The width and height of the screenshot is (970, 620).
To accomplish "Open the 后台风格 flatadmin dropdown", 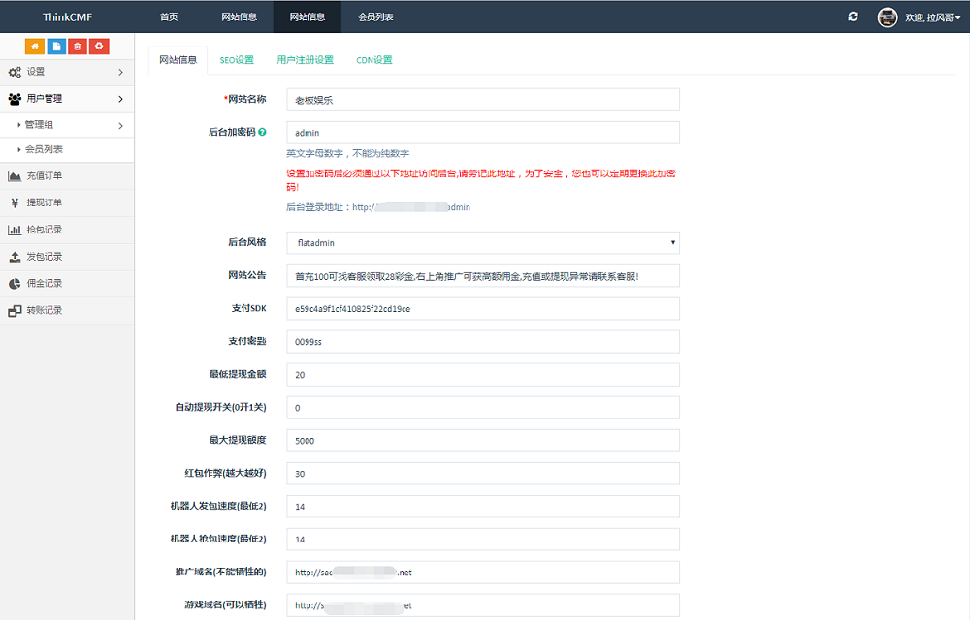I will point(483,243).
